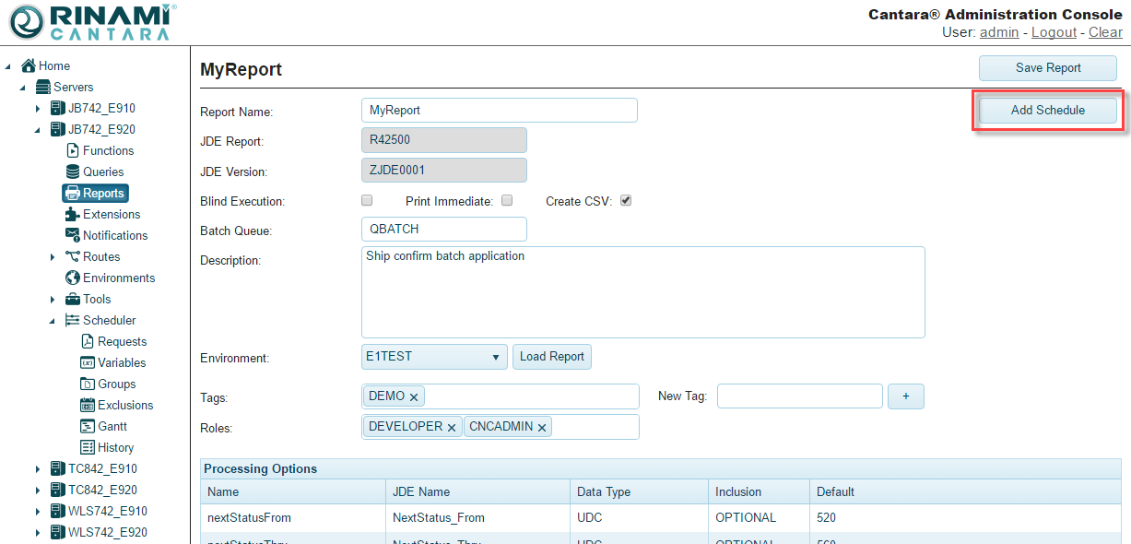1131x544 pixels.
Task: Expand the JB742_E910 server node
Action: [38, 109]
